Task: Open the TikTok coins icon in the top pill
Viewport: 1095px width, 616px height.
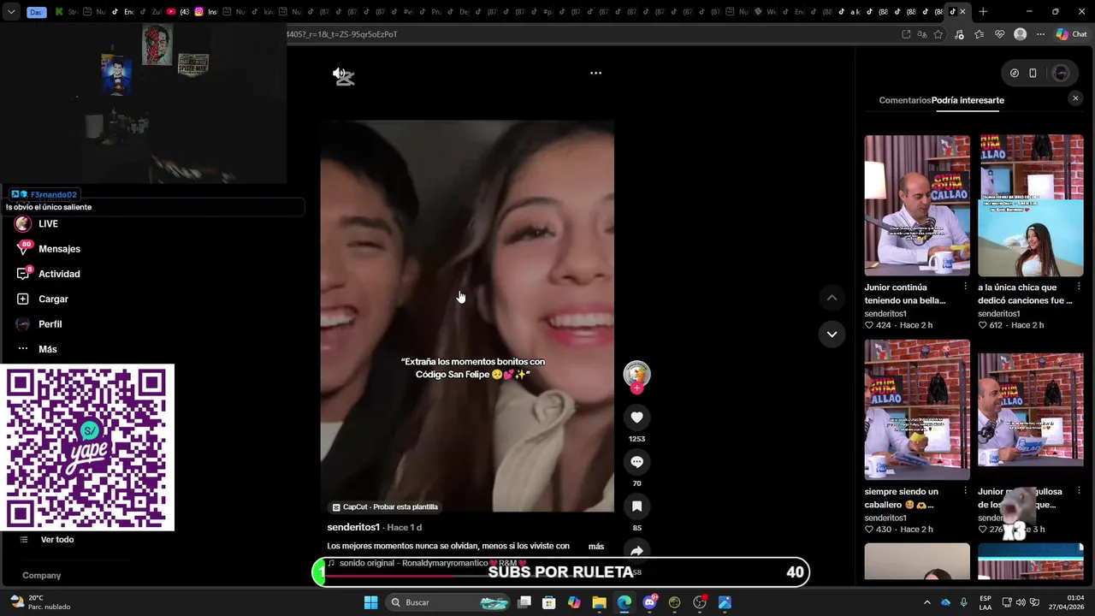Action: click(1015, 73)
